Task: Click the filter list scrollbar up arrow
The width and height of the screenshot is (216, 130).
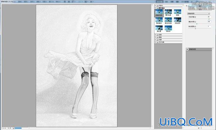Action: (x=183, y=5)
